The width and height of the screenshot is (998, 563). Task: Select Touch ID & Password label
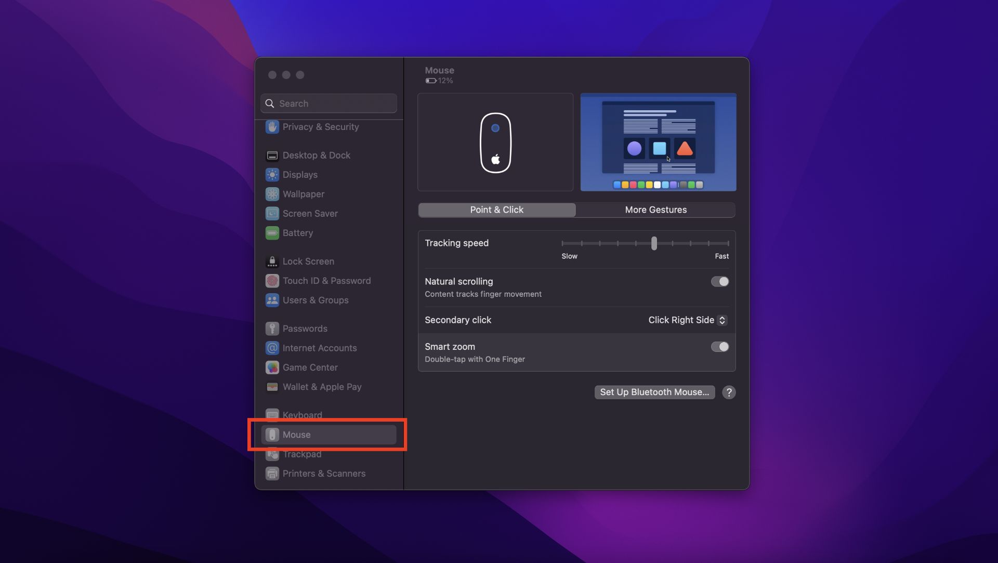click(326, 281)
